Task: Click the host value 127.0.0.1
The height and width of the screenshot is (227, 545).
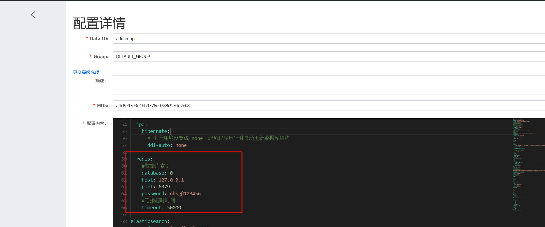Action: [171, 180]
